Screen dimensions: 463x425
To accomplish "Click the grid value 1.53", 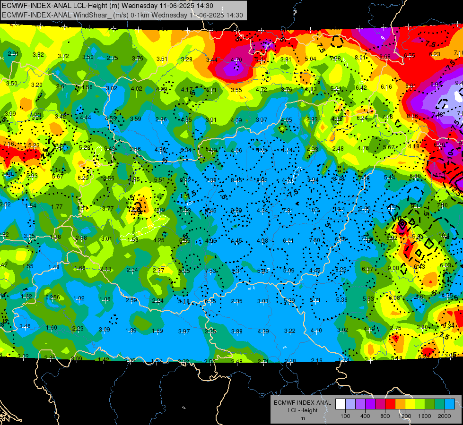I will (x=133, y=239).
